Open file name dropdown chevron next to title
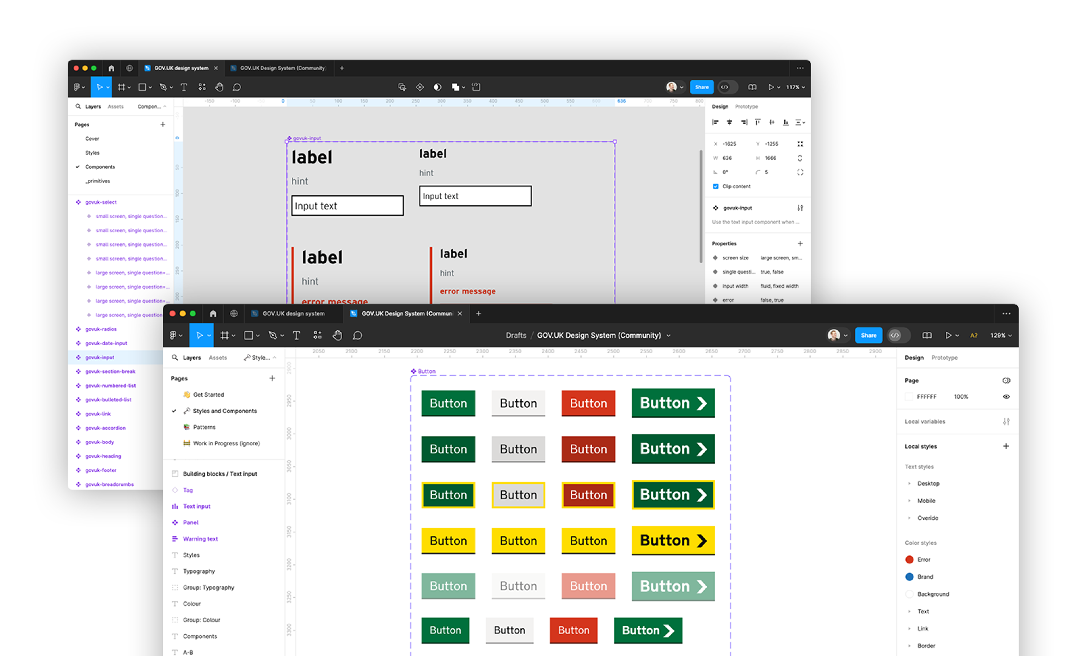The height and width of the screenshot is (656, 1091). tap(669, 336)
